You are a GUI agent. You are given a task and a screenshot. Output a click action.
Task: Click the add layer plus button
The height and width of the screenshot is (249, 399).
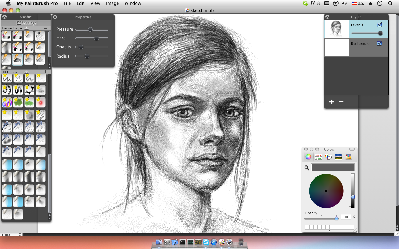(332, 102)
